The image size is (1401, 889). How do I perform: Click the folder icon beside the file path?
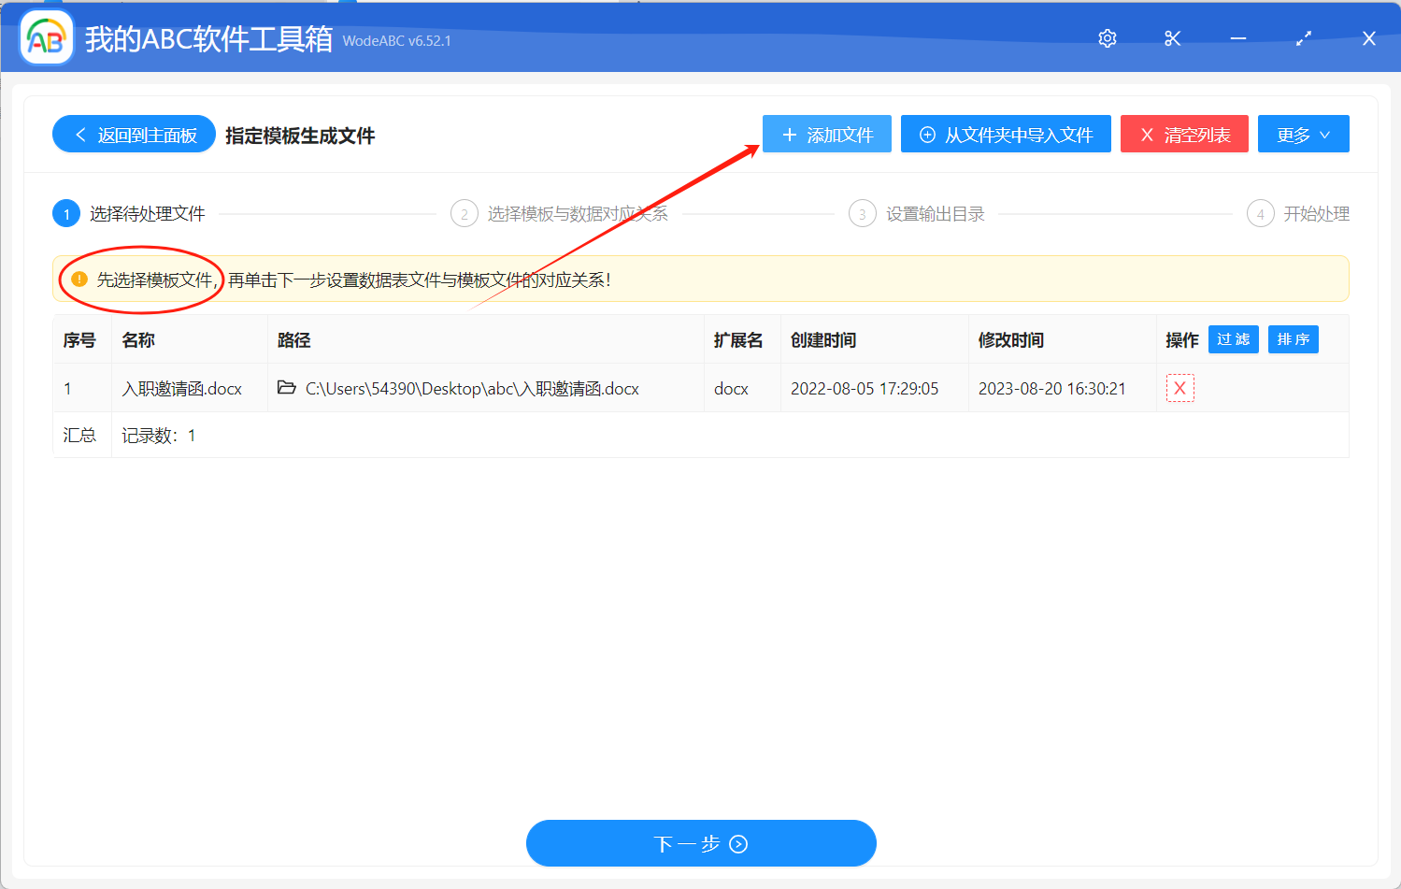click(x=286, y=388)
